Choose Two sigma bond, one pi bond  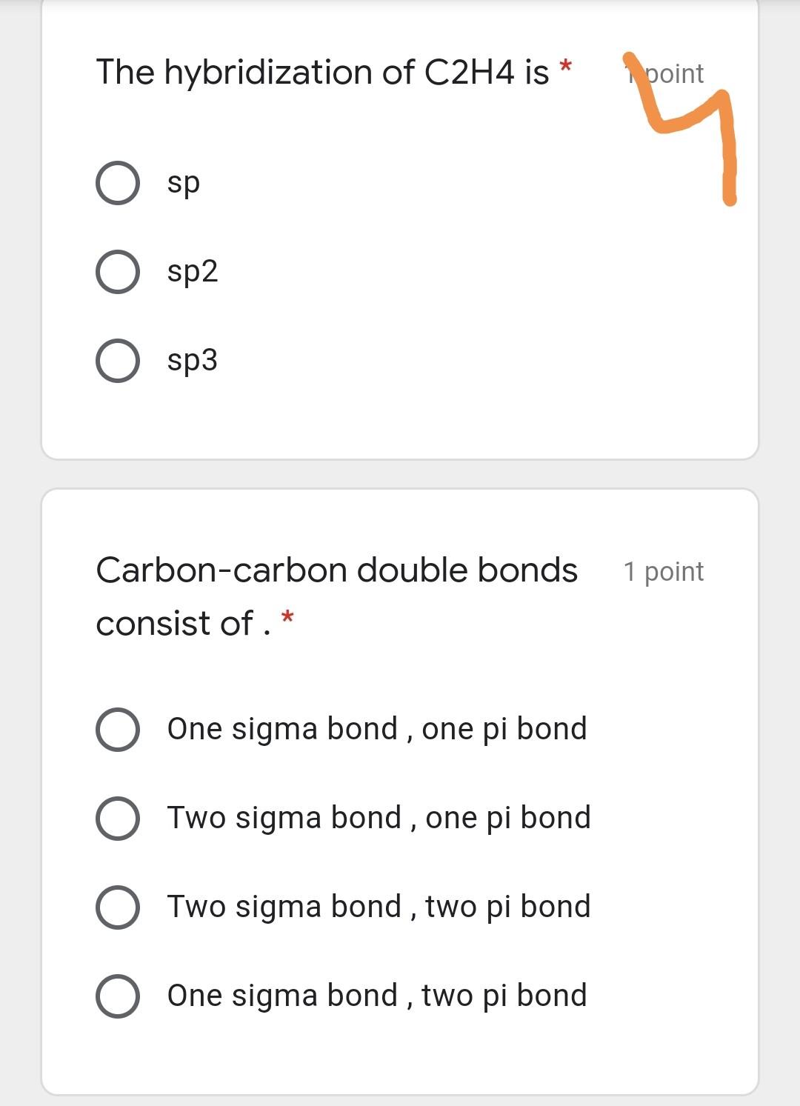coord(119,819)
